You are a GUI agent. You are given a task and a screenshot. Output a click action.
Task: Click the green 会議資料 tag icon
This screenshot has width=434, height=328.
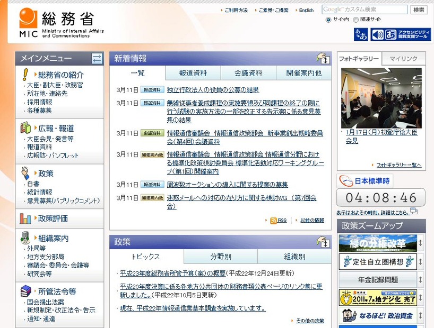pyautogui.click(x=152, y=133)
